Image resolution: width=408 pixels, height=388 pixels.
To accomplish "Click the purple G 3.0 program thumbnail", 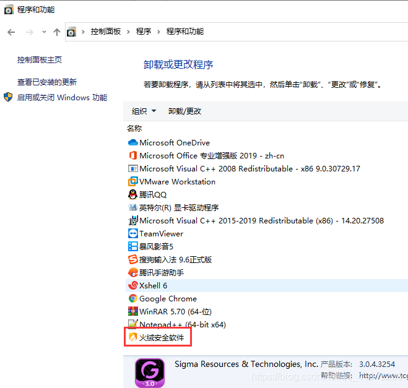I will tap(150, 373).
